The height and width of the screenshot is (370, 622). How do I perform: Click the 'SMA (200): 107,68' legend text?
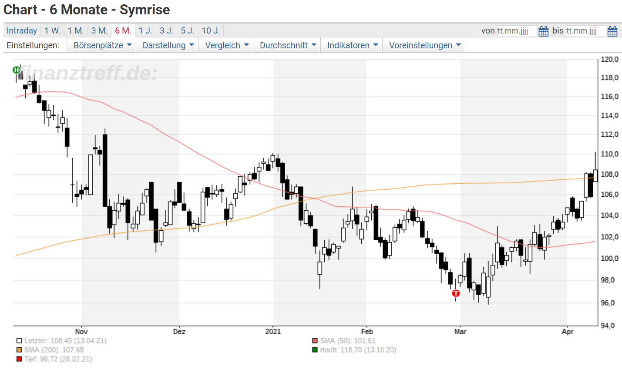point(54,350)
